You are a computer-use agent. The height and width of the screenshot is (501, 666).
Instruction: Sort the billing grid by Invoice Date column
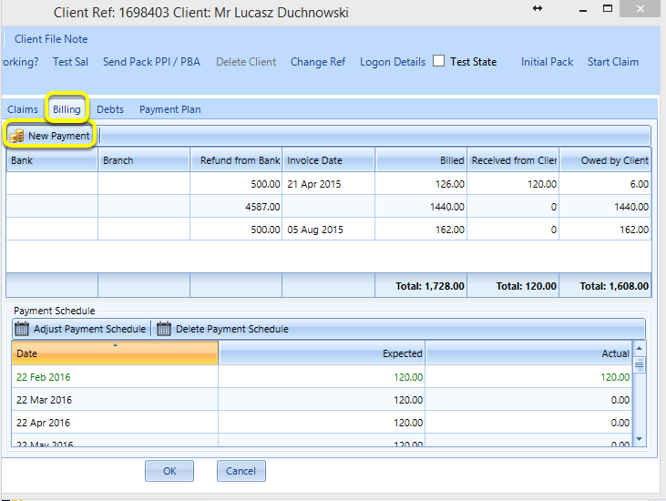tap(328, 160)
